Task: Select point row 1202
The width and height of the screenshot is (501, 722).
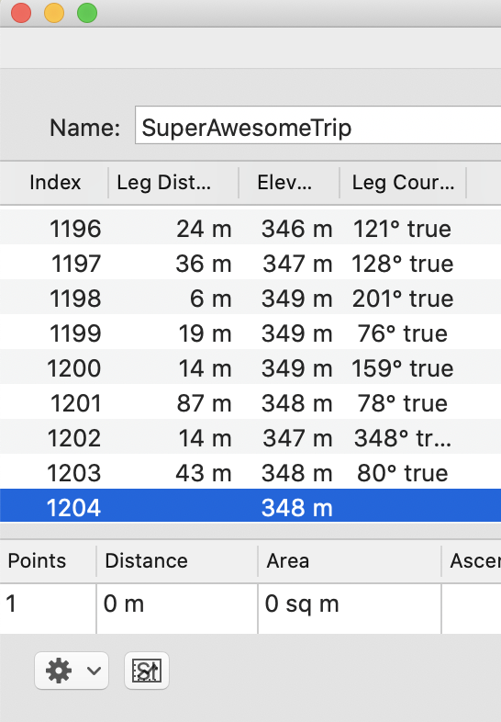Action: 250,438
